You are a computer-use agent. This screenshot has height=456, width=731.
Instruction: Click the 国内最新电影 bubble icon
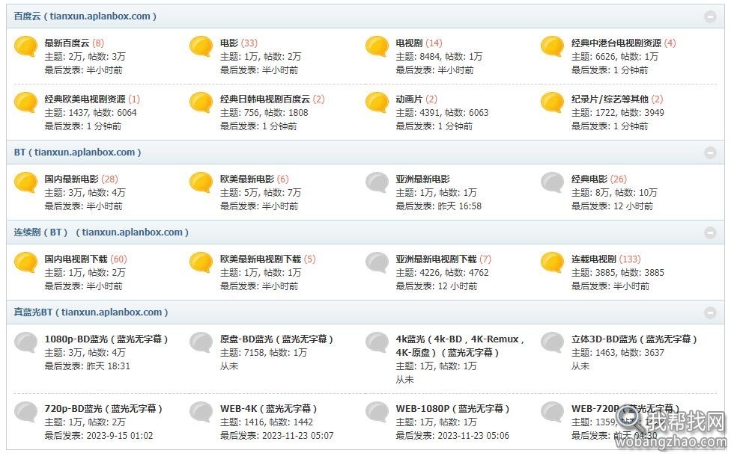25,182
